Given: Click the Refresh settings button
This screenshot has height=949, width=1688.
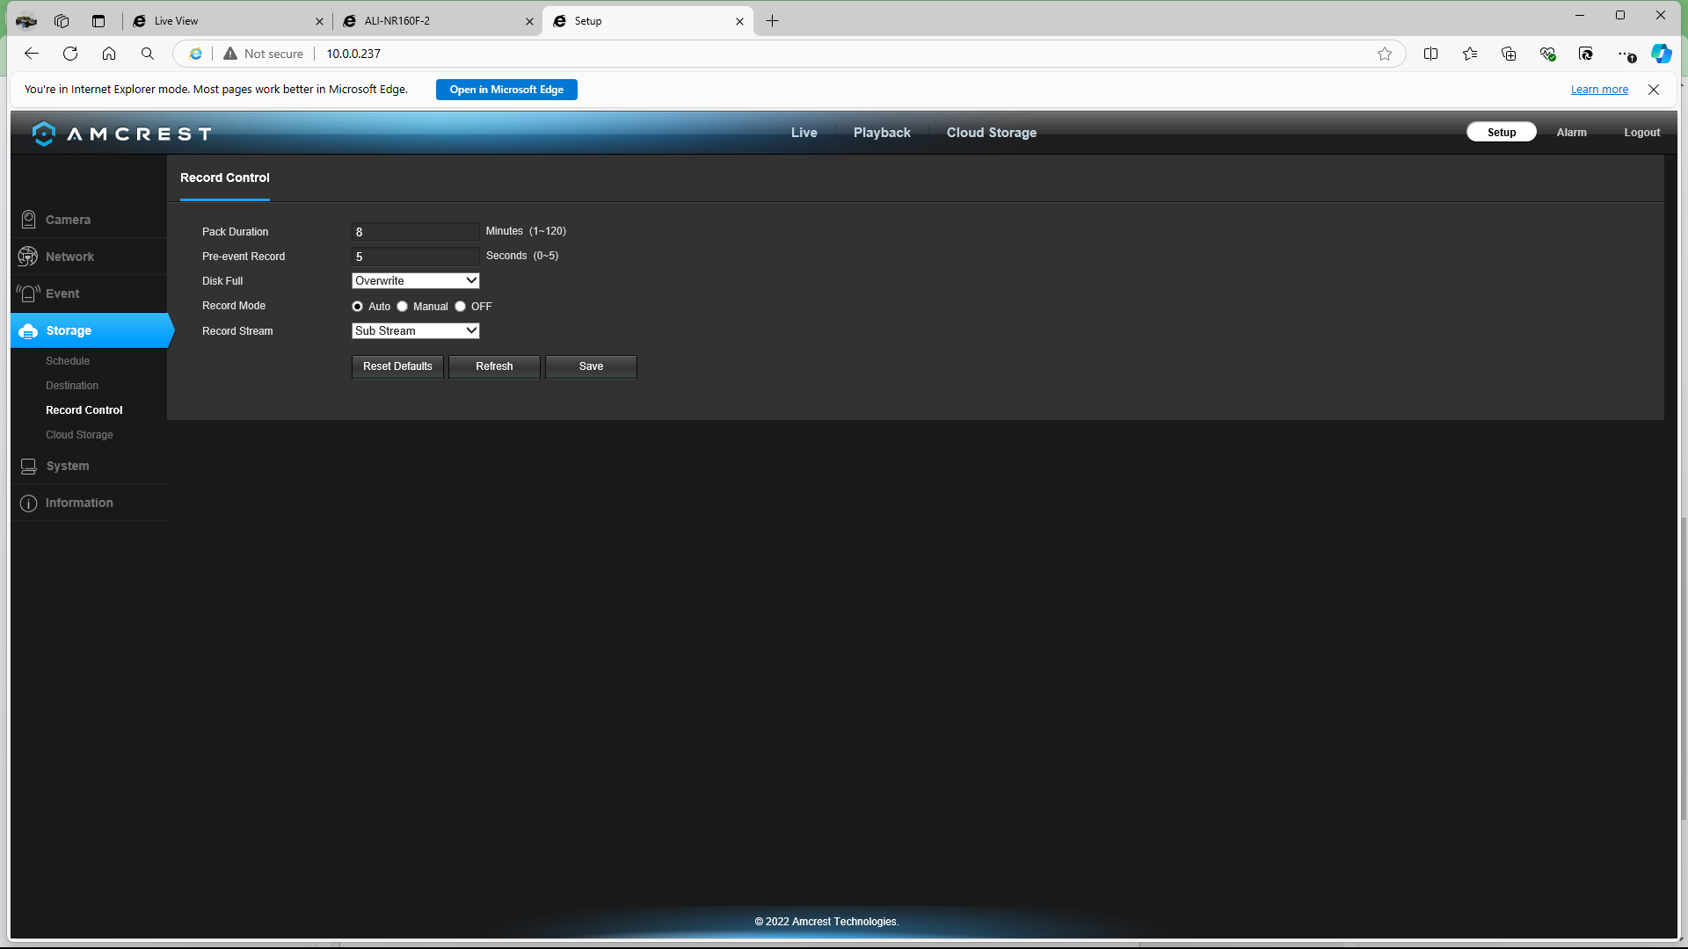Looking at the screenshot, I should (x=494, y=366).
